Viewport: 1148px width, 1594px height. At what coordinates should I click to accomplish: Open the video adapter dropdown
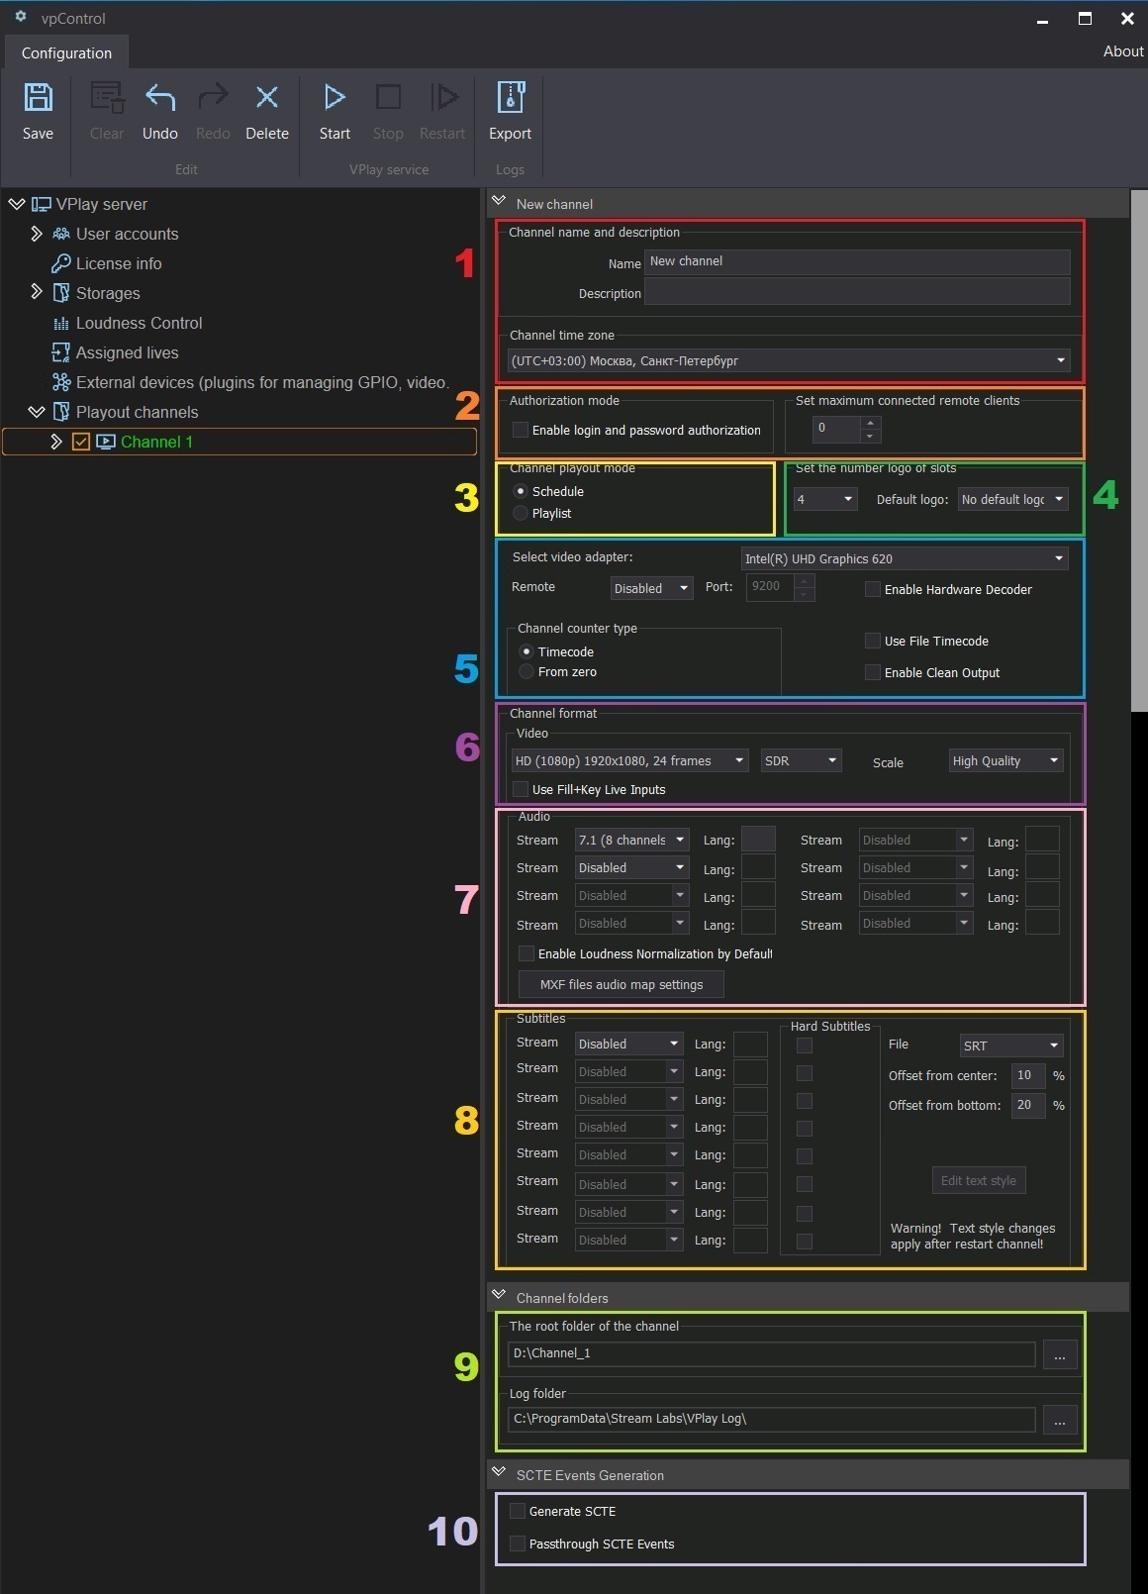coord(905,558)
